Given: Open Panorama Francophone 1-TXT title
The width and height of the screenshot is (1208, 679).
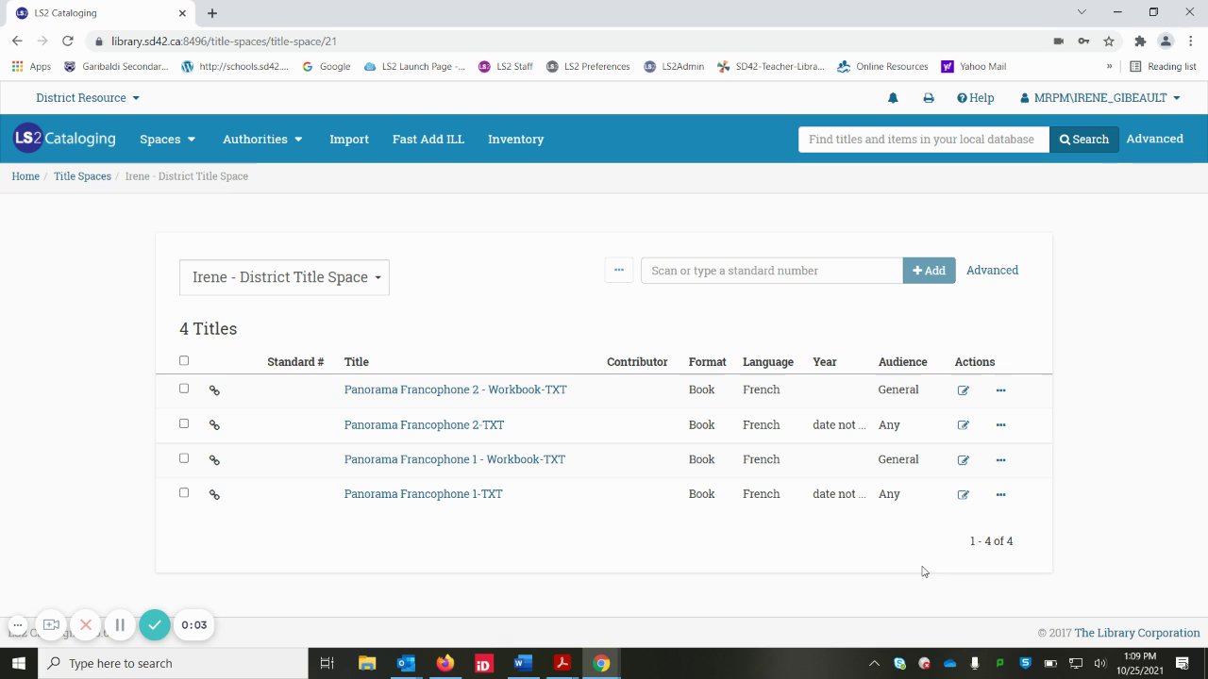Looking at the screenshot, I should pyautogui.click(x=423, y=494).
